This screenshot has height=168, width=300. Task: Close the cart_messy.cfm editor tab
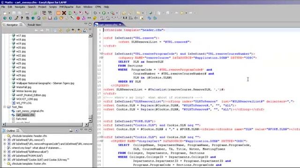pos(120,25)
